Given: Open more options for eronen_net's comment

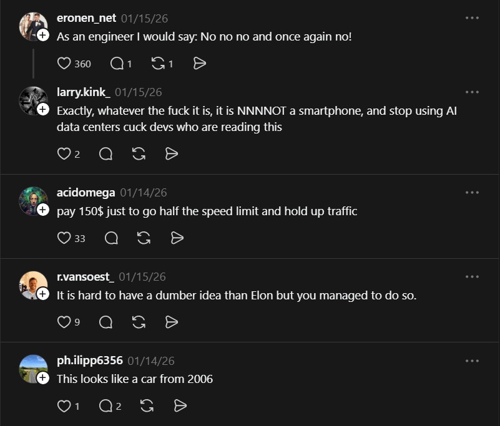Looking at the screenshot, I should 472,18.
